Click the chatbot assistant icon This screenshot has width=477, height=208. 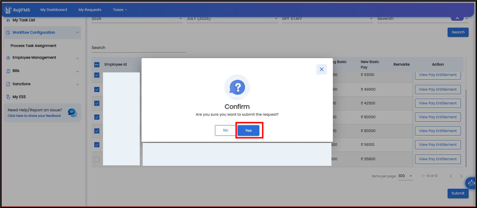(x=471, y=183)
